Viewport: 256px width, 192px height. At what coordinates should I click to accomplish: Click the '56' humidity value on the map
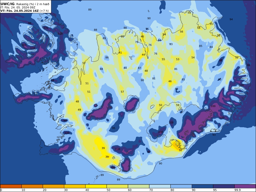pyautogui.click(x=182, y=32)
